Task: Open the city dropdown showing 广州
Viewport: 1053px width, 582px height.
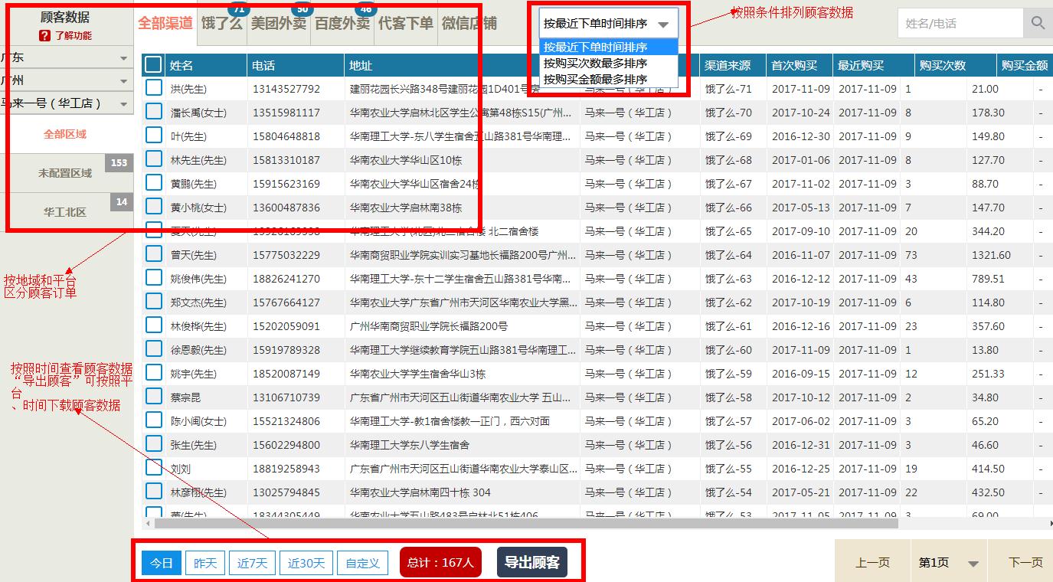Action: click(67, 80)
